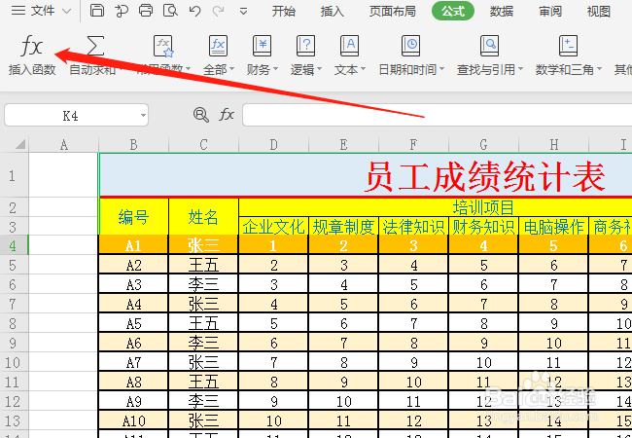Select the 公式 (Formulas) tab
The image size is (632, 438).
pyautogui.click(x=453, y=12)
